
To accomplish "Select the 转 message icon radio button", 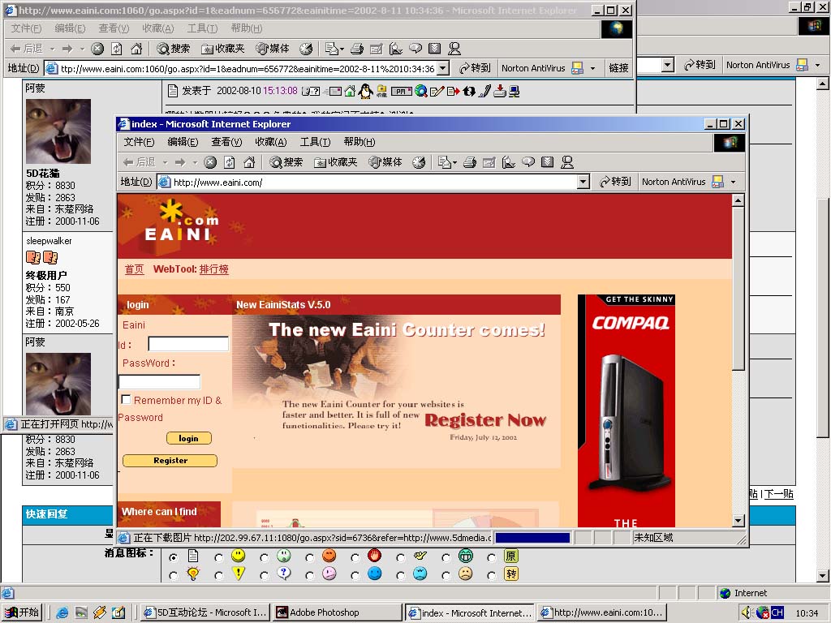I will (491, 575).
